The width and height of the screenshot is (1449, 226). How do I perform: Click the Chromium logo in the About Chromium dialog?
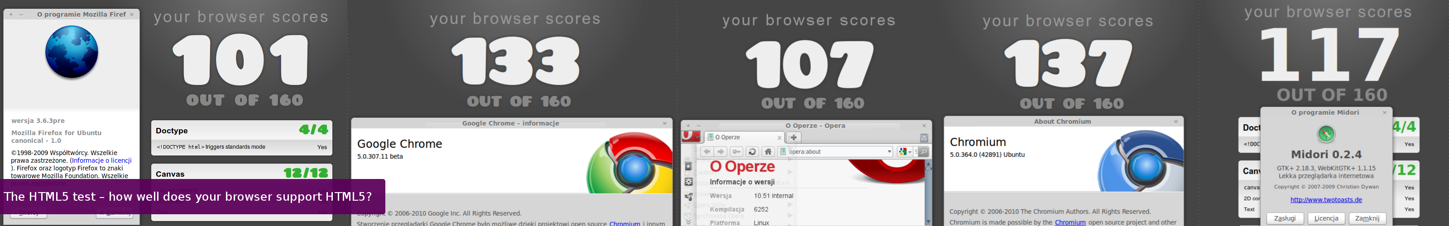tap(1141, 161)
